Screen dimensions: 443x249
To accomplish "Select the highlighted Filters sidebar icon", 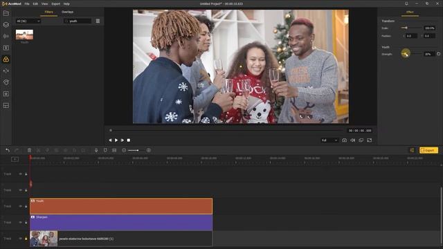I will [6, 59].
